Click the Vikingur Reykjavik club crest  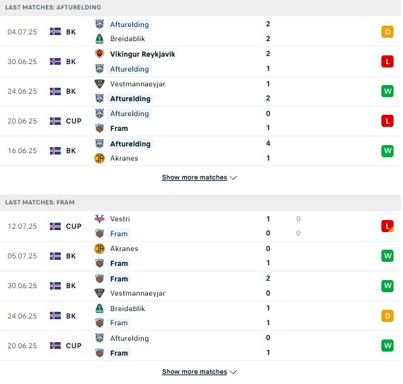click(99, 54)
